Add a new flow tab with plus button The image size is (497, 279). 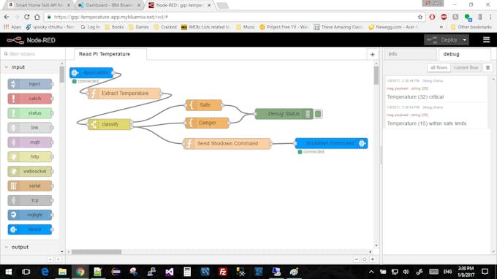(x=373, y=55)
